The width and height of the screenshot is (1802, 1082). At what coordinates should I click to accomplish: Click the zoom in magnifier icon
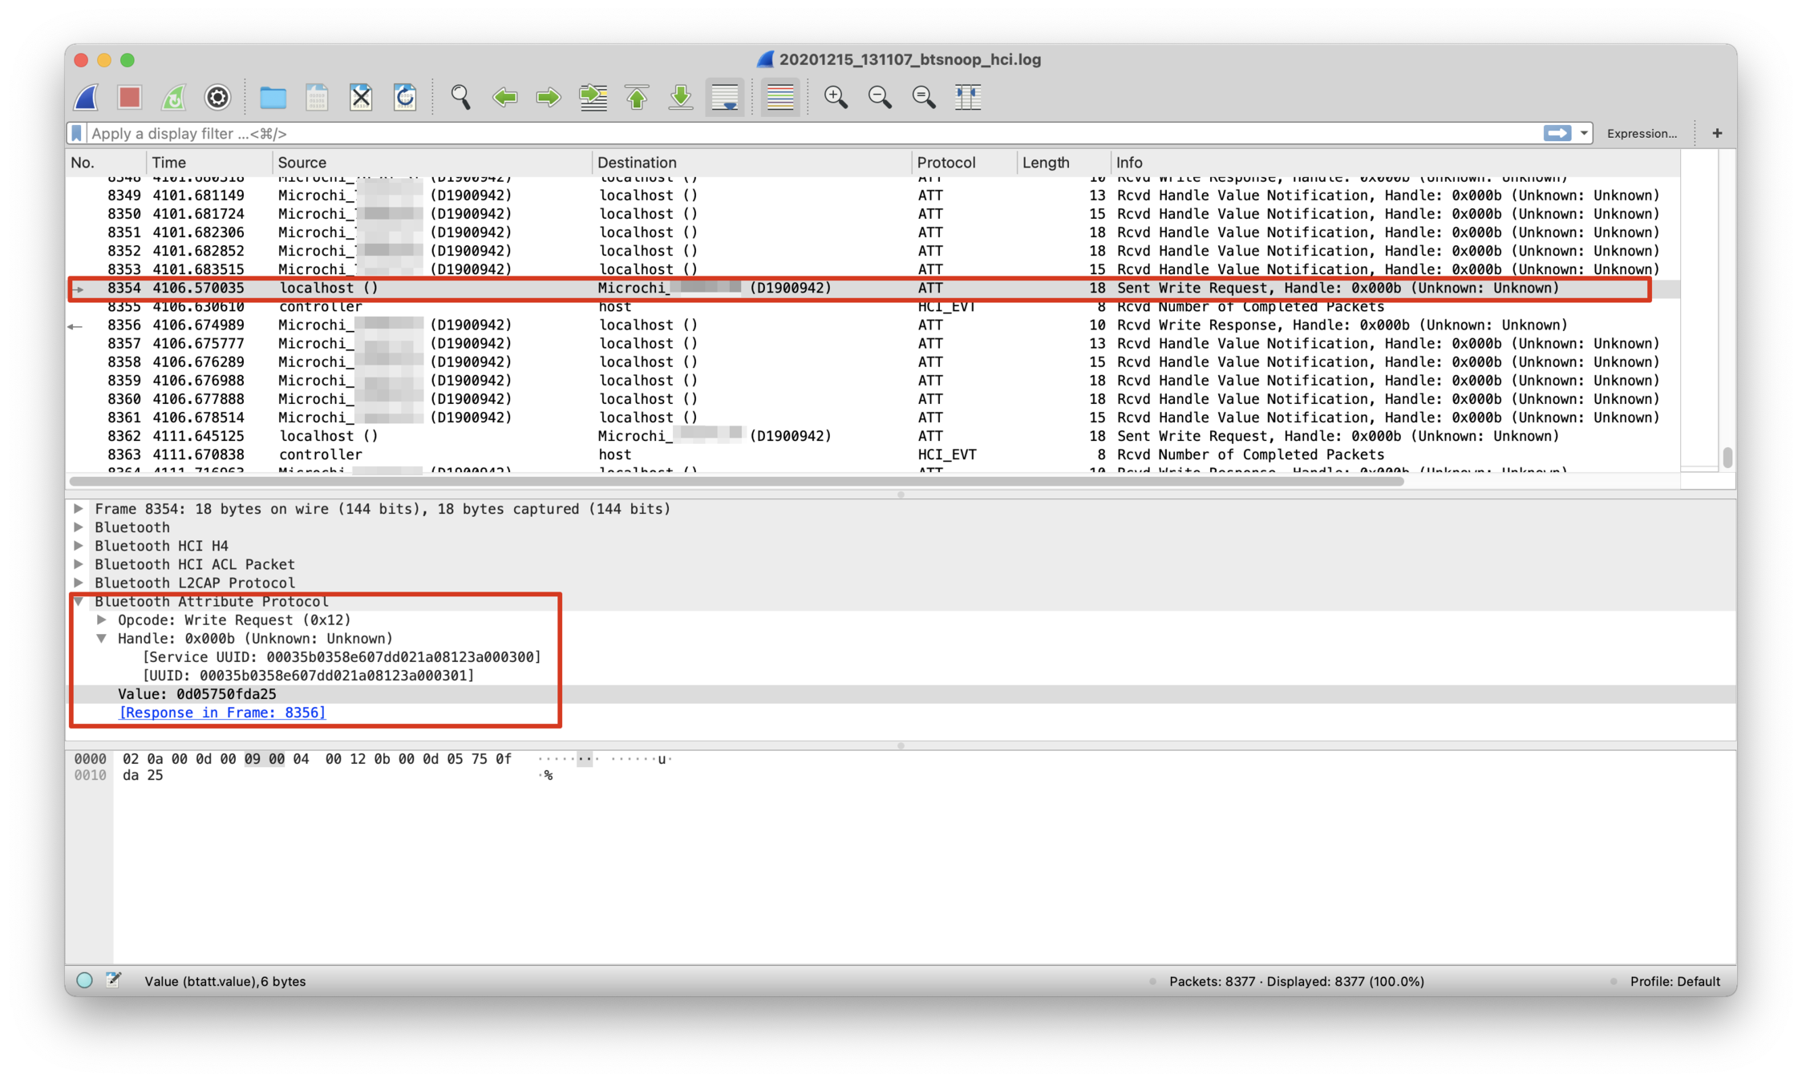click(836, 97)
